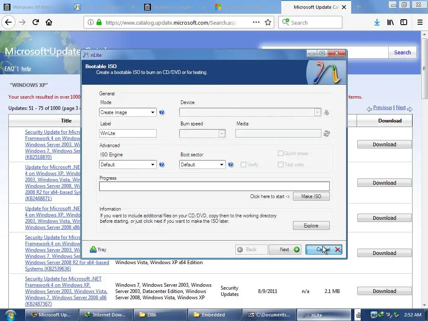Close the Microsoft Update Catalog tab
This screenshot has width=428, height=321.
coord(344,7)
